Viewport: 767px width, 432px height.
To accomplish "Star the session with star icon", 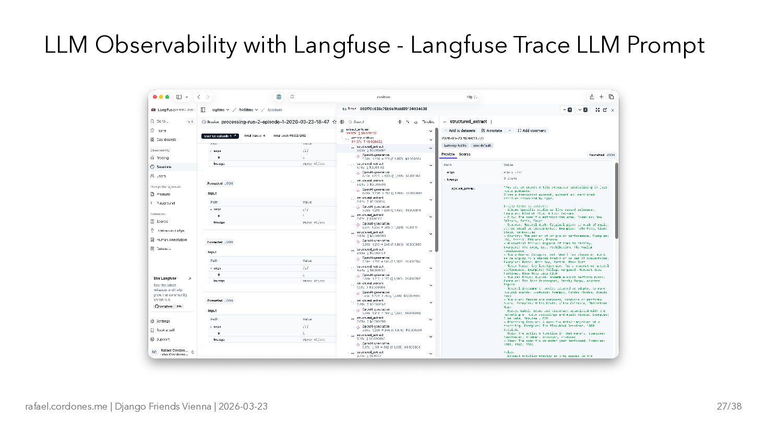I will click(x=334, y=122).
